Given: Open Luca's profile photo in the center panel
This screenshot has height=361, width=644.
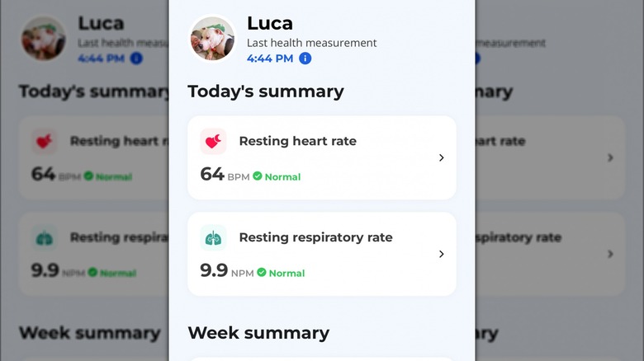Looking at the screenshot, I should coord(213,39).
